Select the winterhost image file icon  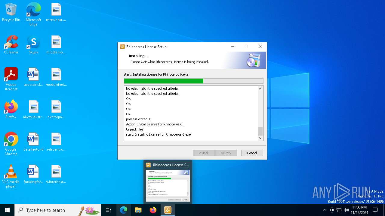[x=56, y=174]
